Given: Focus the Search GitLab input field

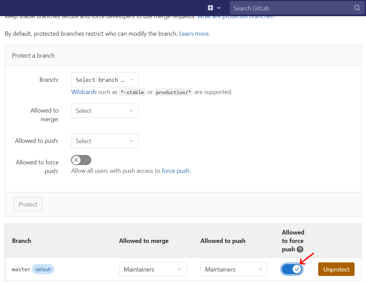Looking at the screenshot, I should 290,8.
